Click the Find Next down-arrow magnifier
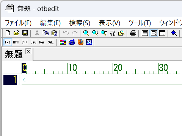The image size is (182, 136). [95, 33]
